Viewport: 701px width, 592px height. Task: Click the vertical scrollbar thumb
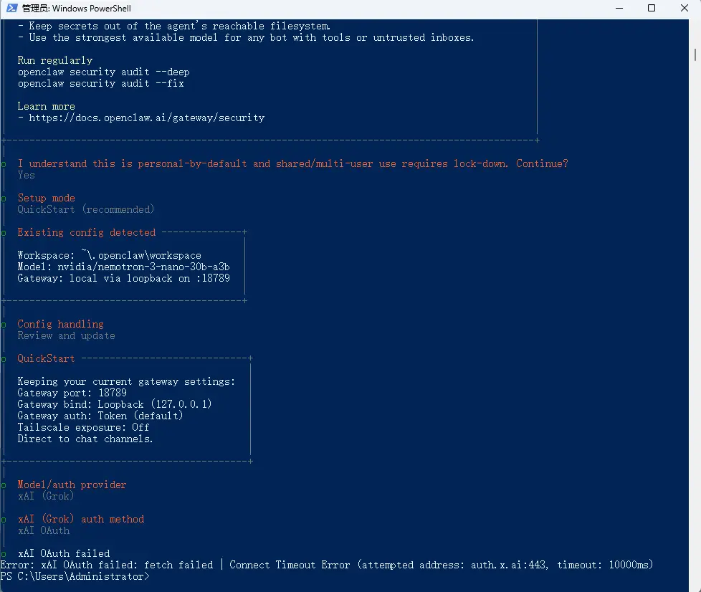click(695, 55)
